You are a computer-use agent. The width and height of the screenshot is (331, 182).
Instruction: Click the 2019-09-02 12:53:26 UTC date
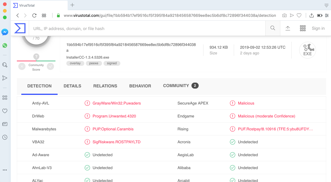point(263,47)
